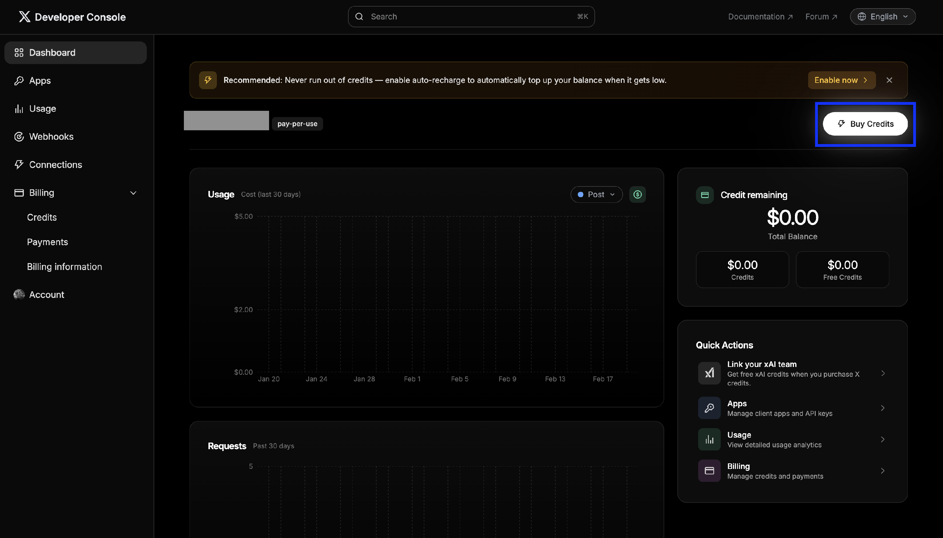Dismiss the auto-recharge recommendation banner
The image size is (943, 538).
(x=889, y=80)
